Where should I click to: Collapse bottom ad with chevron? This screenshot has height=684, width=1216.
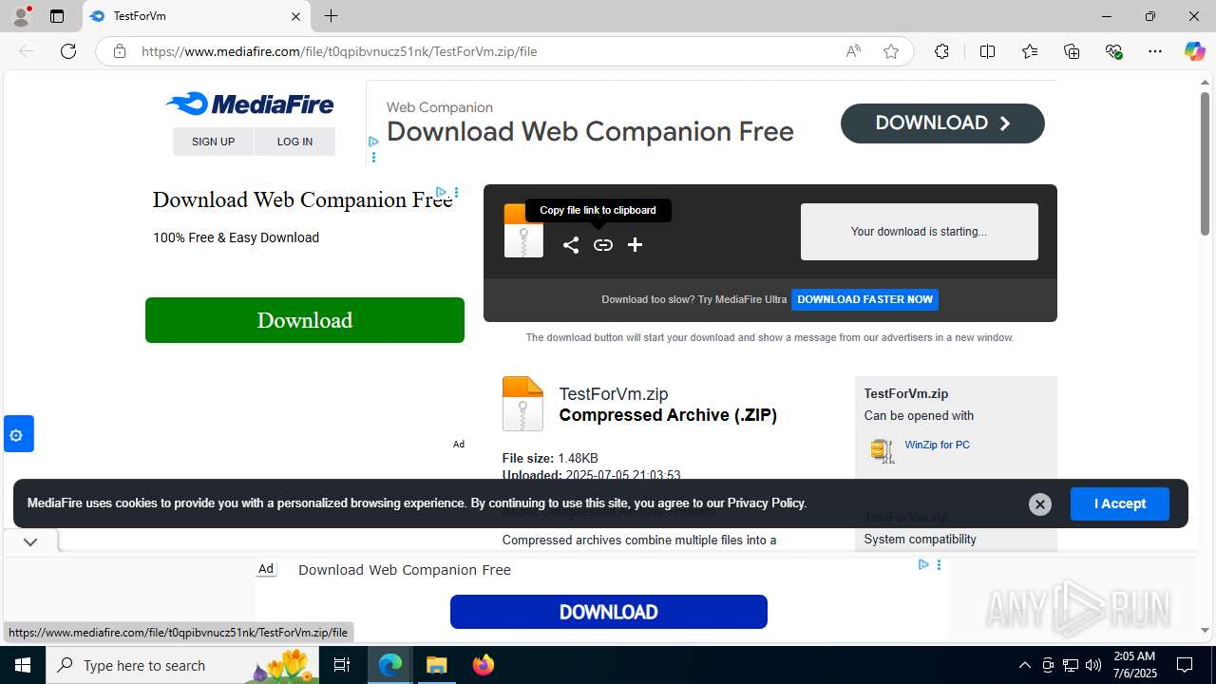30,541
